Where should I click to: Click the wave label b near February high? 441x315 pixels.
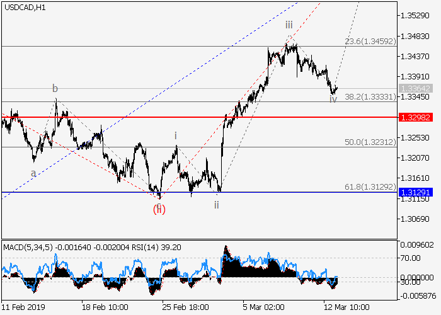pyautogui.click(x=55, y=88)
